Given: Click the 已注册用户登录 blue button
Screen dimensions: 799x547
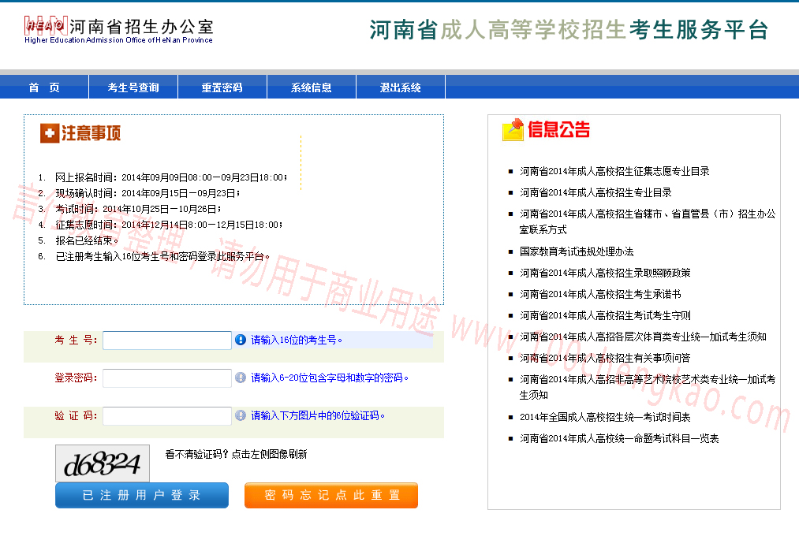Looking at the screenshot, I should pyautogui.click(x=142, y=496).
